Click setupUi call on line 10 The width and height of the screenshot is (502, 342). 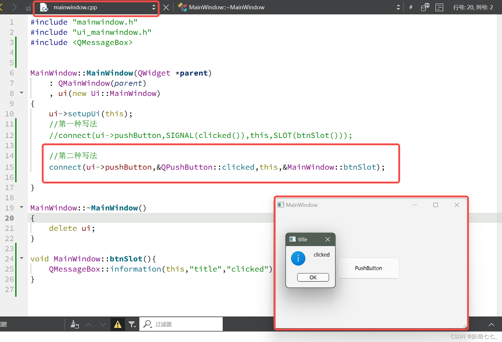pyautogui.click(x=84, y=114)
